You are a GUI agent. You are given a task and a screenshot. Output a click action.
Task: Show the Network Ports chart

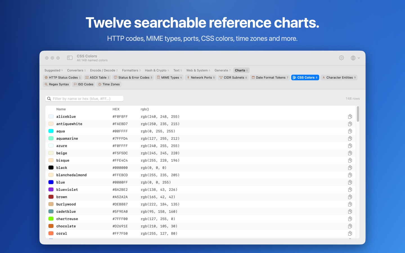tap(201, 78)
